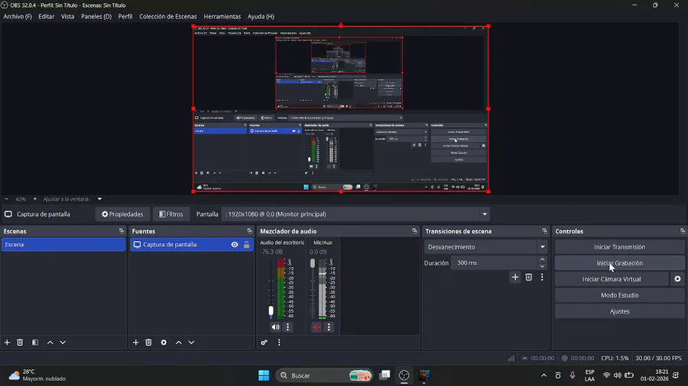Zoom in preview with plus icon

tap(35, 198)
